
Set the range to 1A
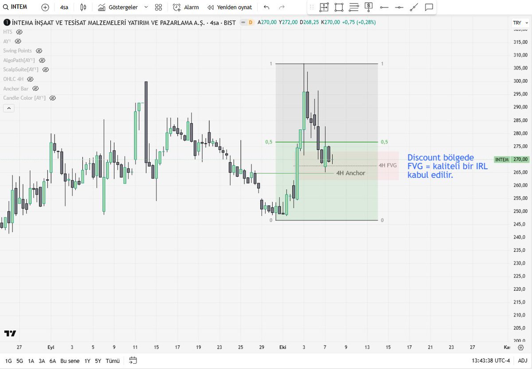[31, 361]
